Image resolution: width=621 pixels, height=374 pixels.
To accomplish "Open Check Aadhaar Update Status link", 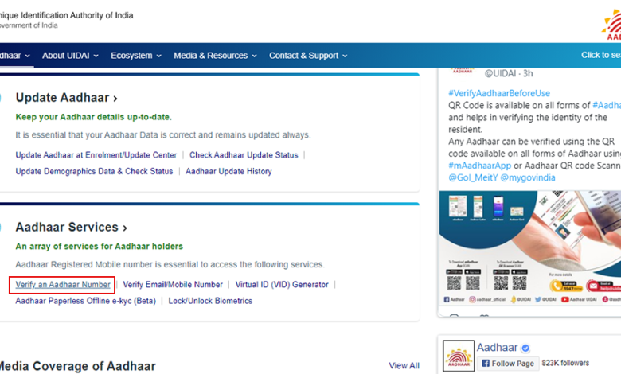I will [244, 155].
